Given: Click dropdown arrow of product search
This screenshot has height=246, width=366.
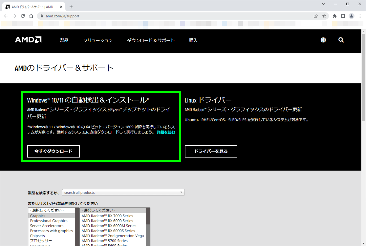Looking at the screenshot, I should click(x=181, y=192).
